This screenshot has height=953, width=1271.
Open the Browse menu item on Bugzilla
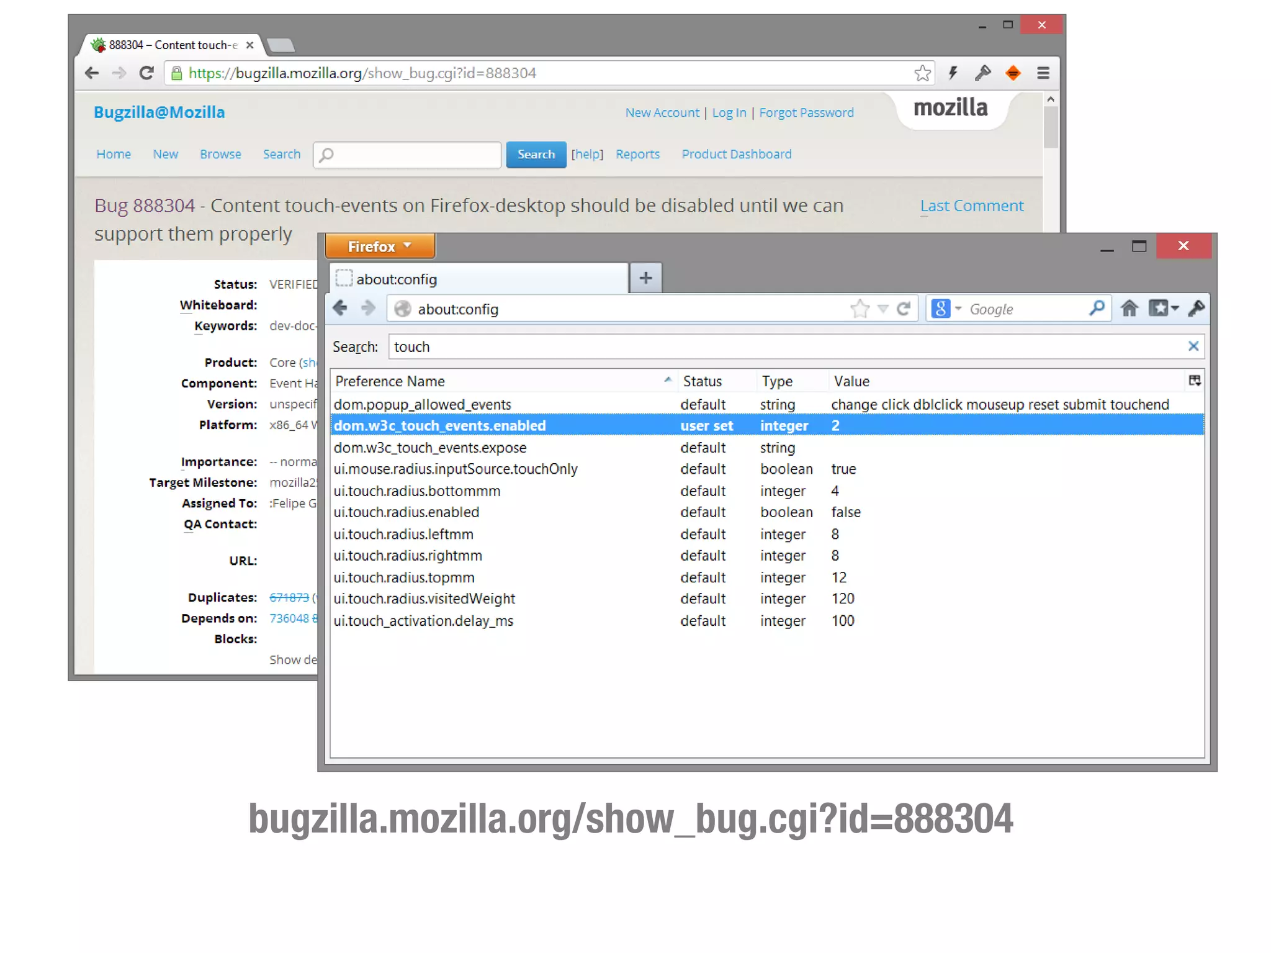click(220, 154)
